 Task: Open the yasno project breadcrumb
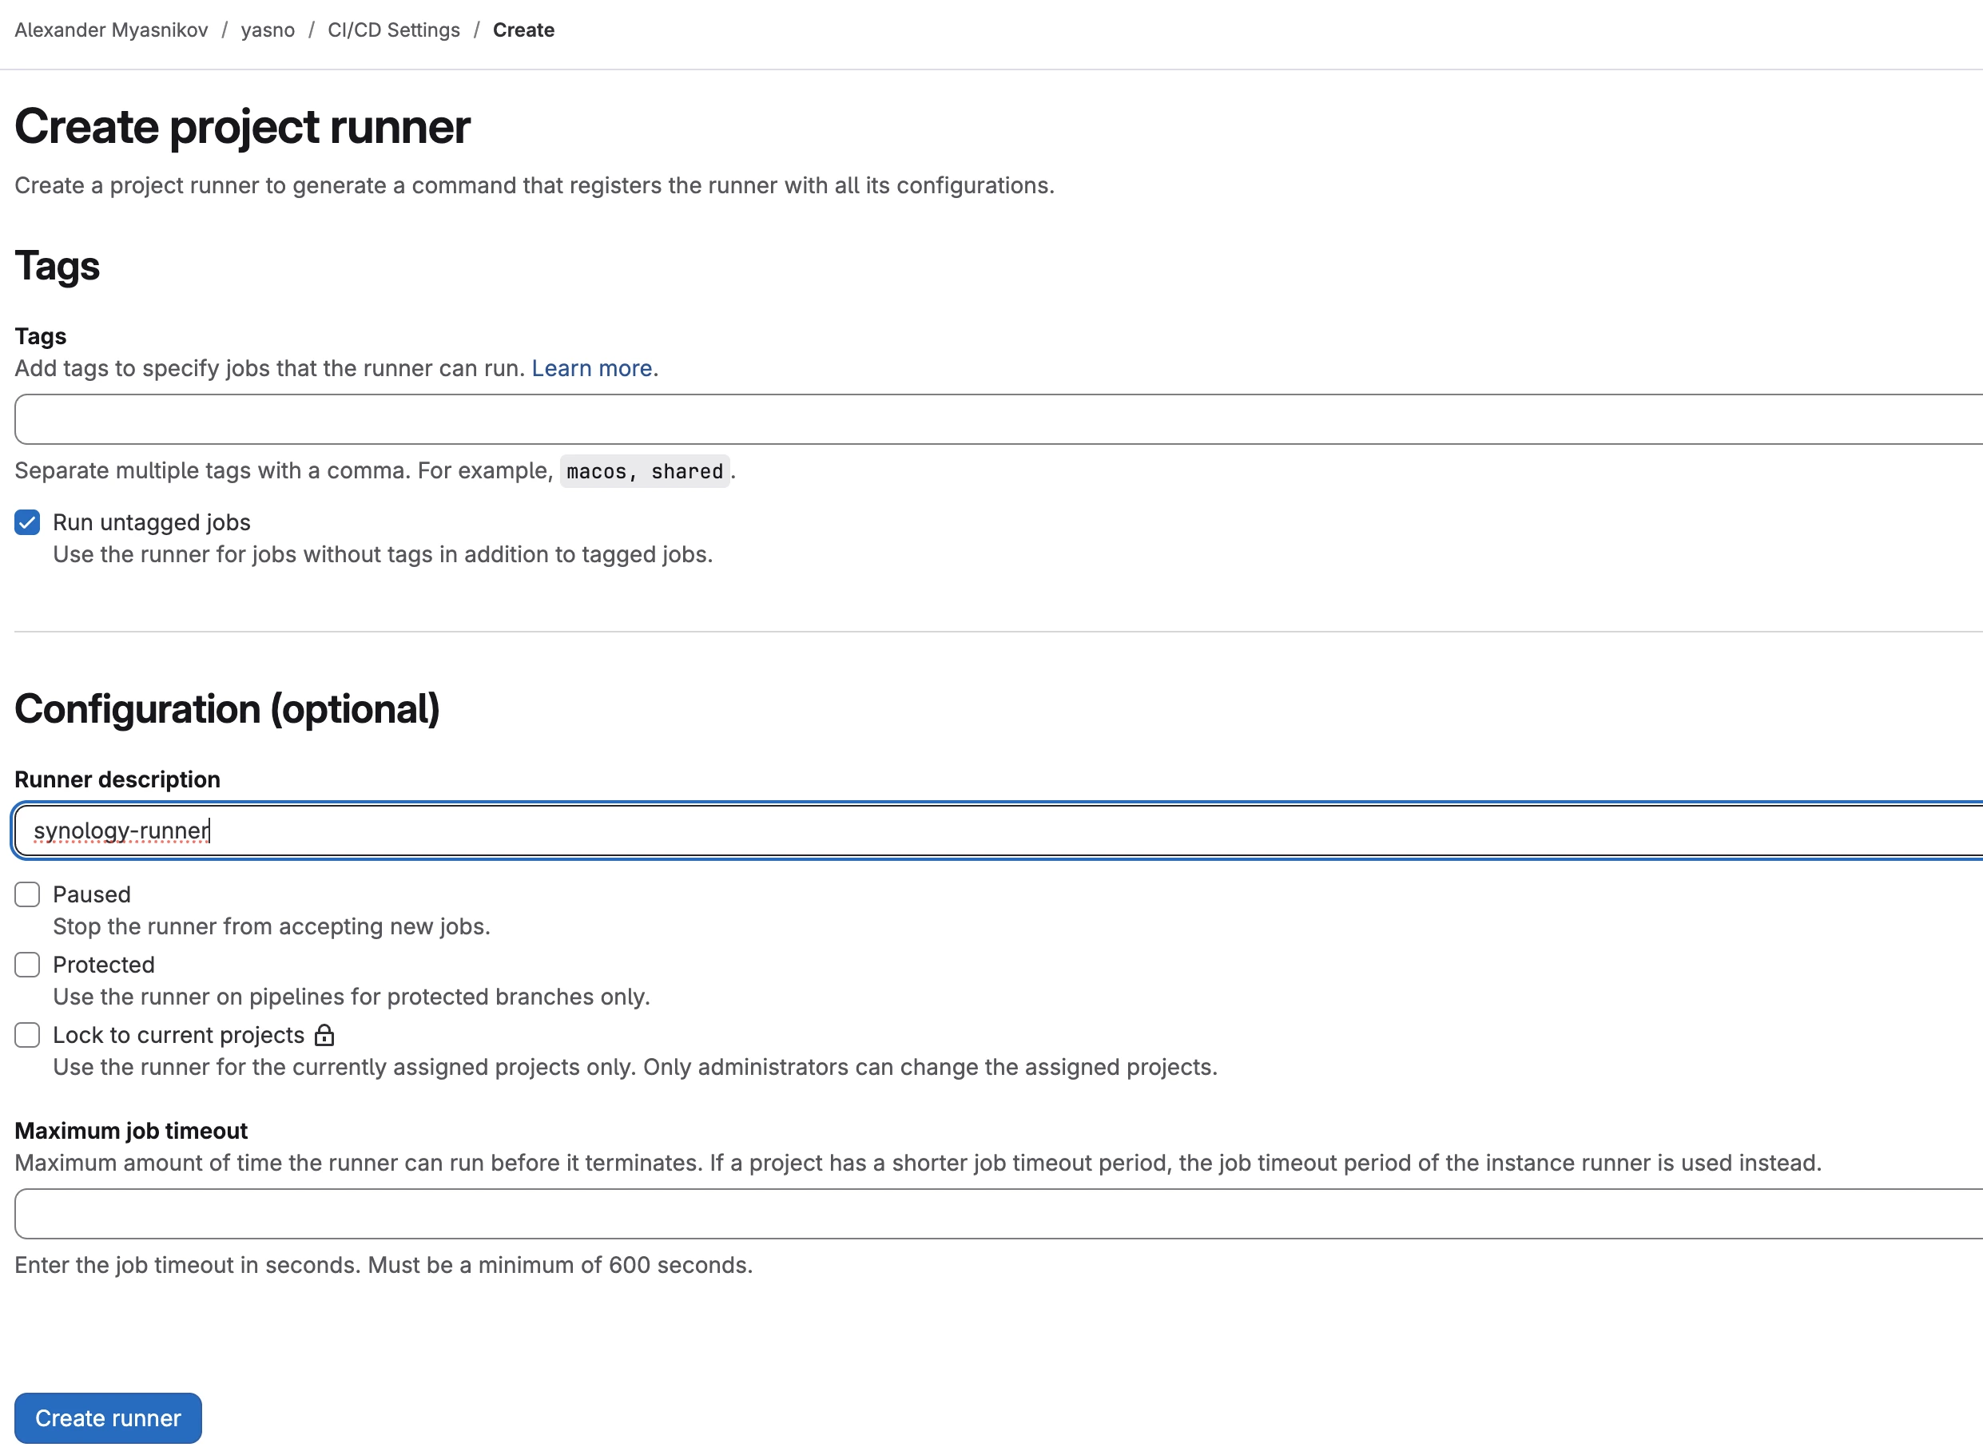[268, 30]
